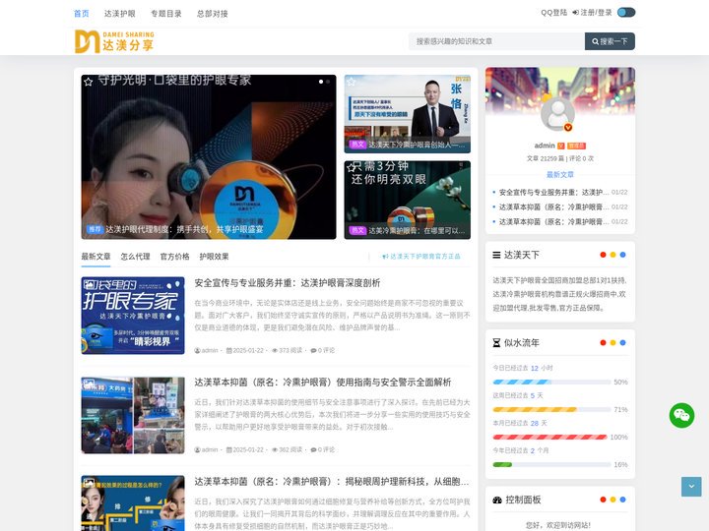709x531 pixels.
Task: Open the 专题目录 menu item
Action: point(166,14)
